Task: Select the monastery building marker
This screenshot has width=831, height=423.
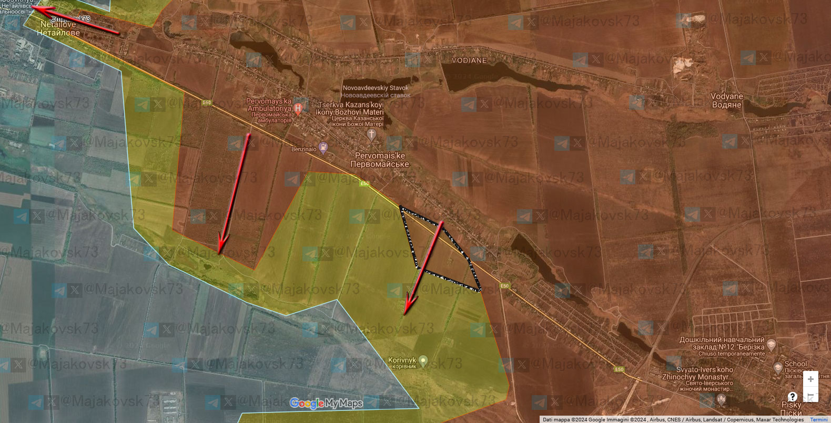Action: coord(721,399)
